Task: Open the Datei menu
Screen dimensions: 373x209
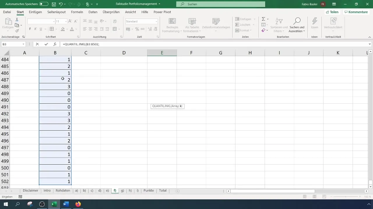Action: coord(7,12)
